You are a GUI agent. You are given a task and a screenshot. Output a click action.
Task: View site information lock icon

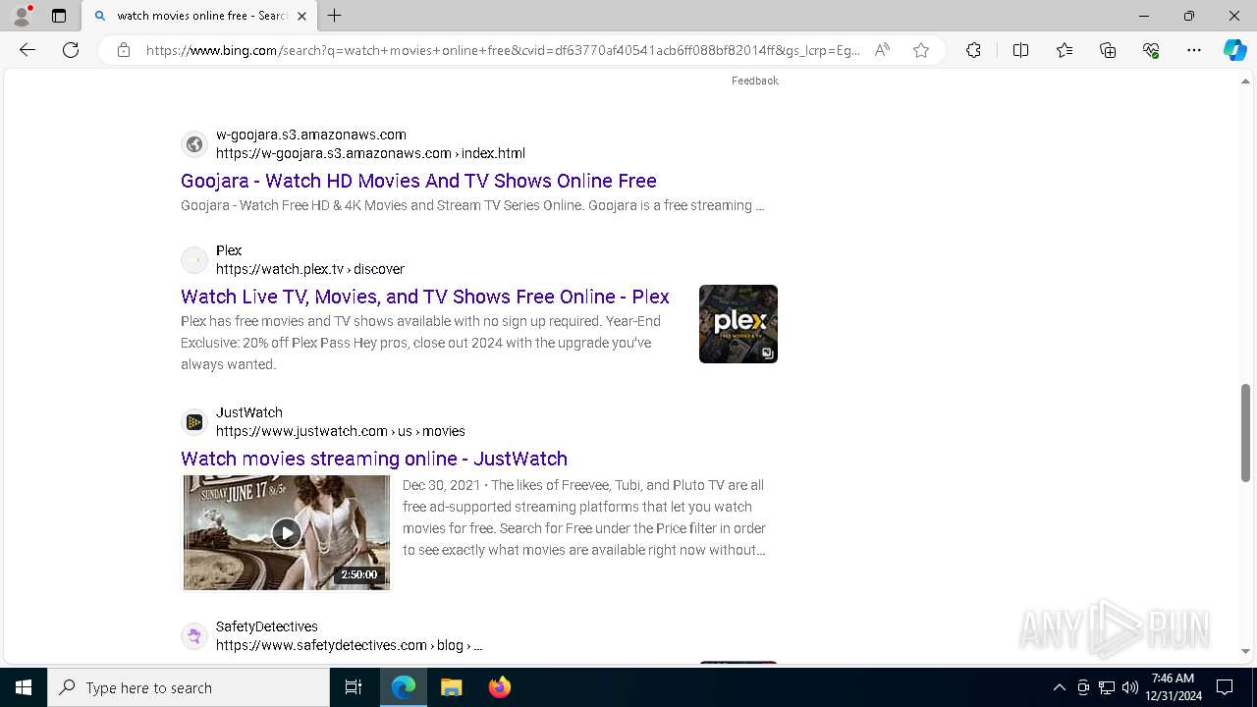[124, 50]
